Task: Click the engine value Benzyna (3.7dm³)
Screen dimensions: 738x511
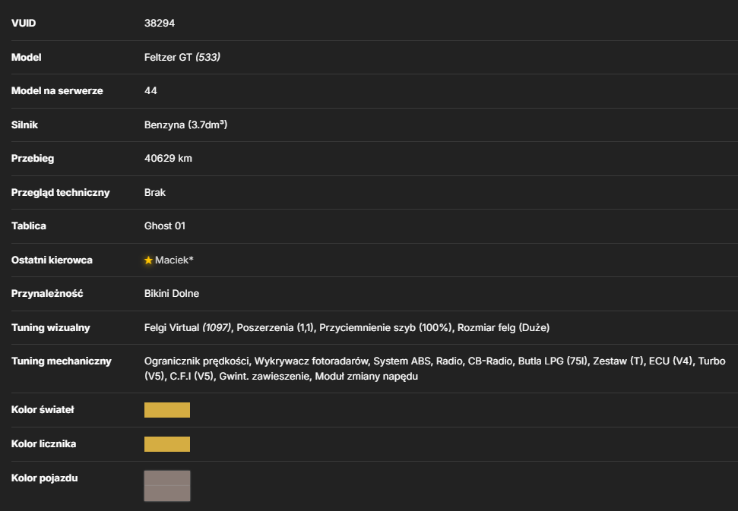Action: (186, 125)
